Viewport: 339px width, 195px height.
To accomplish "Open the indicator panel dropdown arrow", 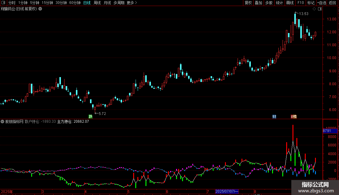I will point(2,121).
